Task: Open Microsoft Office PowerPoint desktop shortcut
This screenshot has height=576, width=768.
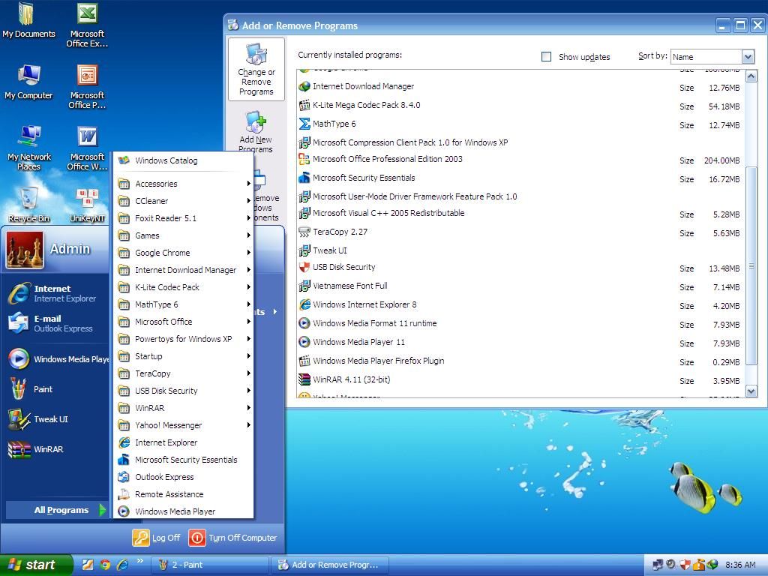Action: tap(87, 86)
